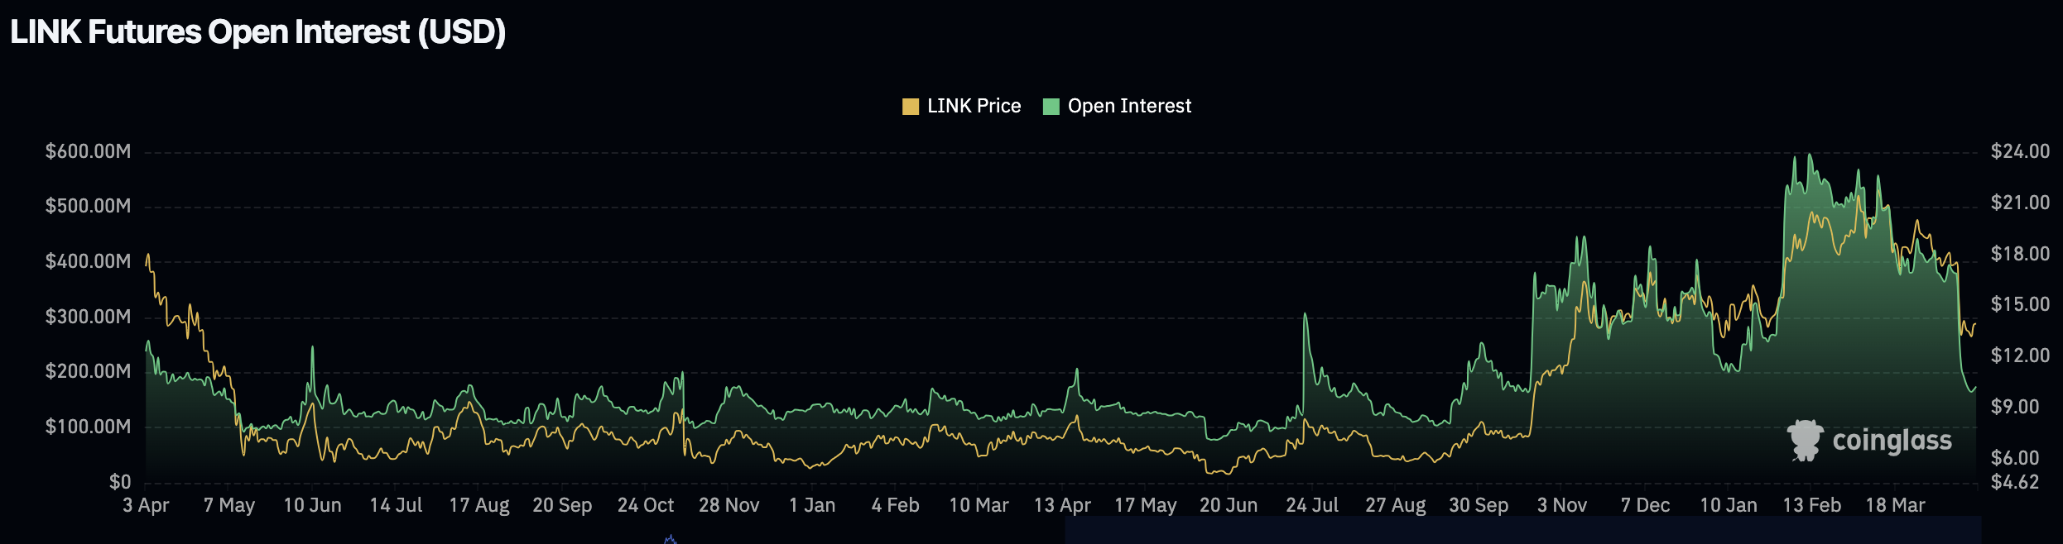Click the green Open Interest legend swatch
Image resolution: width=2063 pixels, height=544 pixels.
pos(1051,107)
